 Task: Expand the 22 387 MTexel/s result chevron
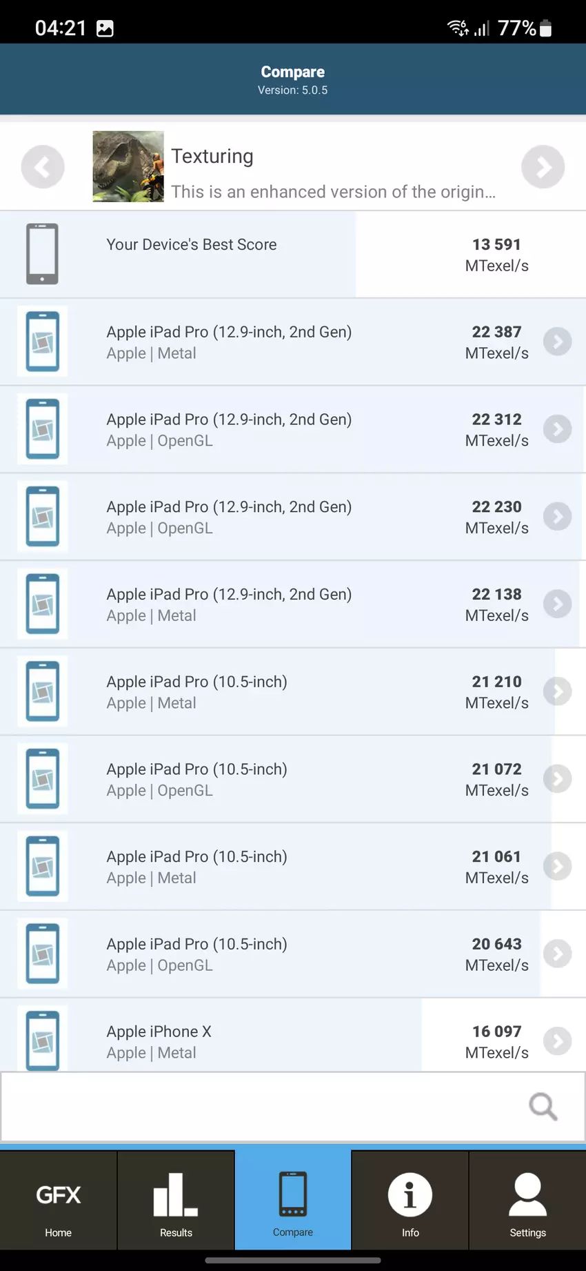(557, 342)
